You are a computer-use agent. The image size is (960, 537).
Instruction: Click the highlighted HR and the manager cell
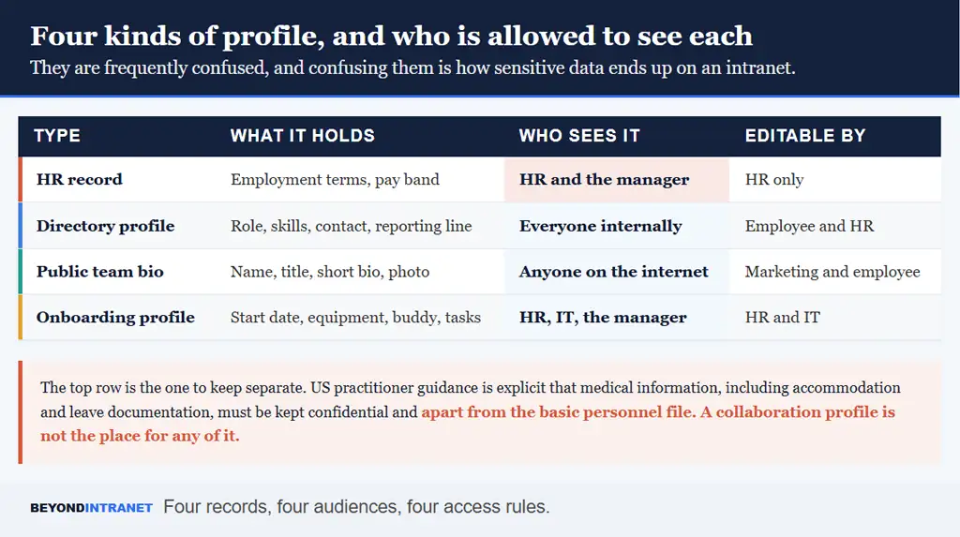(x=617, y=179)
